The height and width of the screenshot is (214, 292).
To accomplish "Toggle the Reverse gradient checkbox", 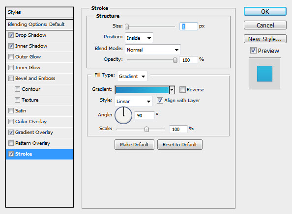I will tap(182, 90).
